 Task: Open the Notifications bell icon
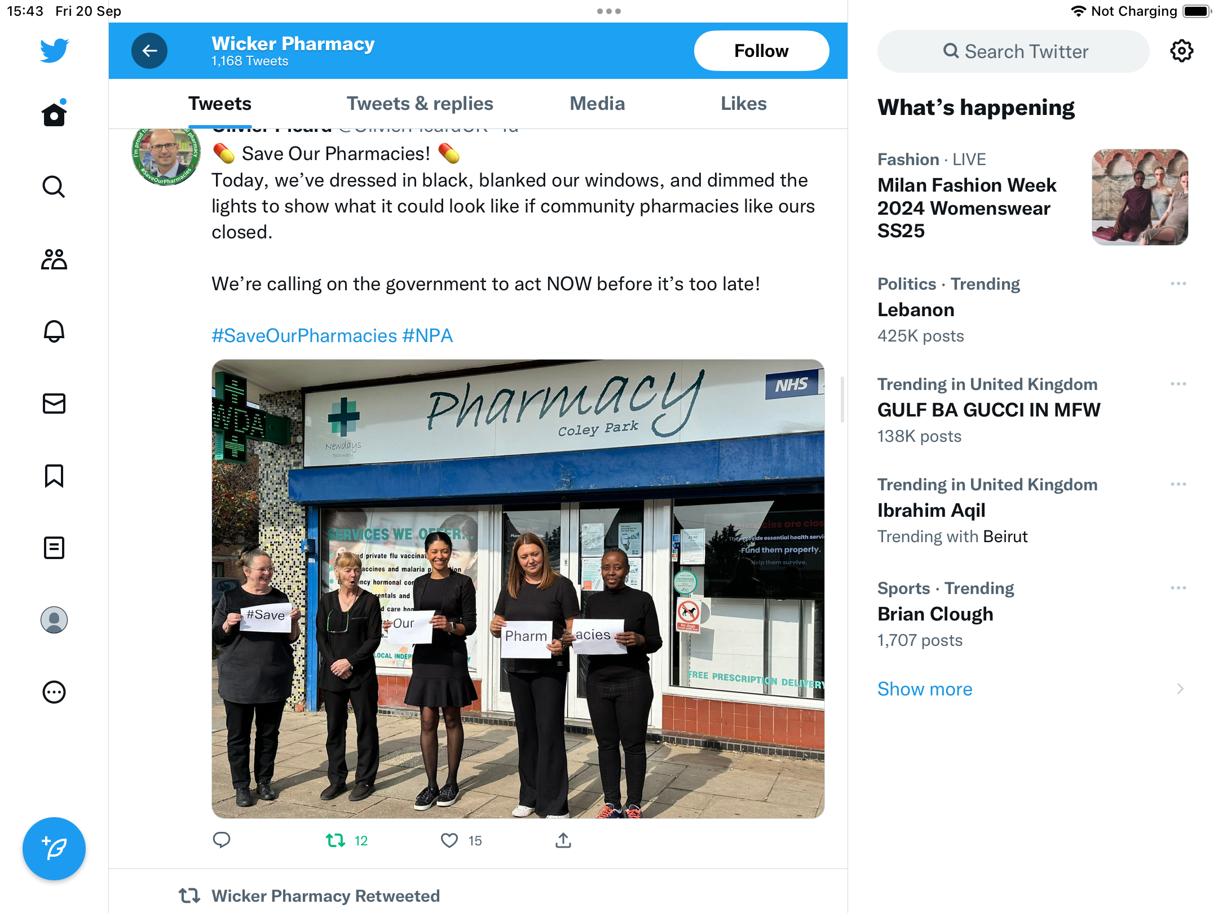[x=54, y=331]
